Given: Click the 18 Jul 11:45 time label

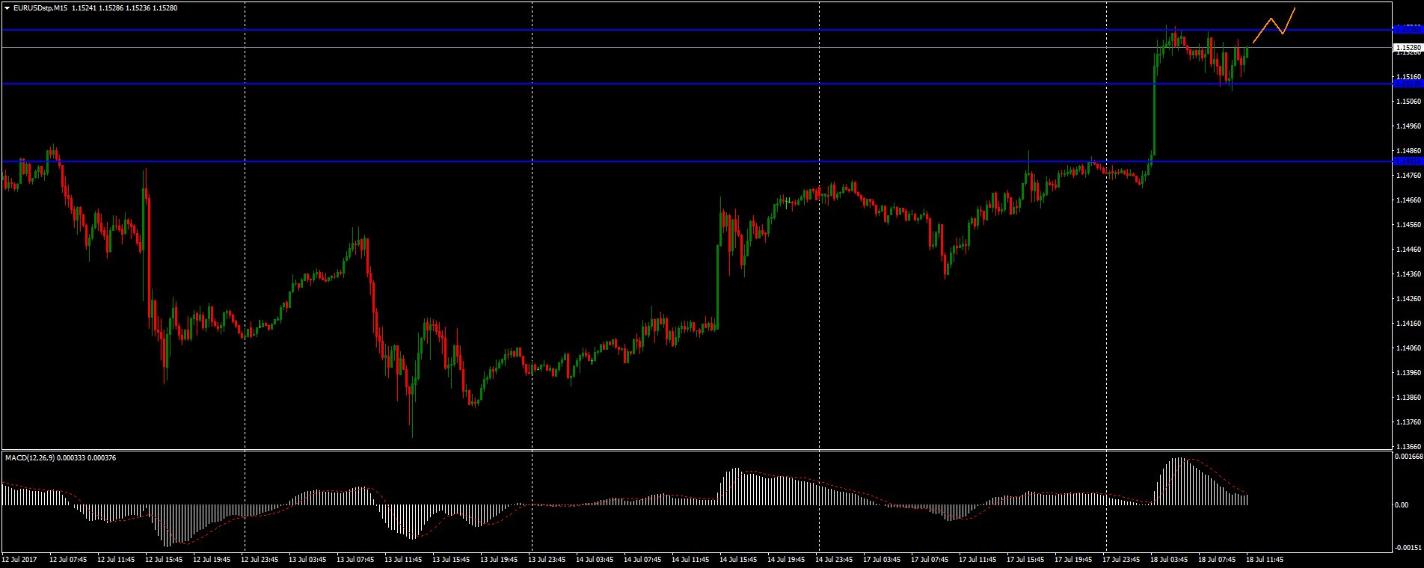Looking at the screenshot, I should click(x=1265, y=558).
